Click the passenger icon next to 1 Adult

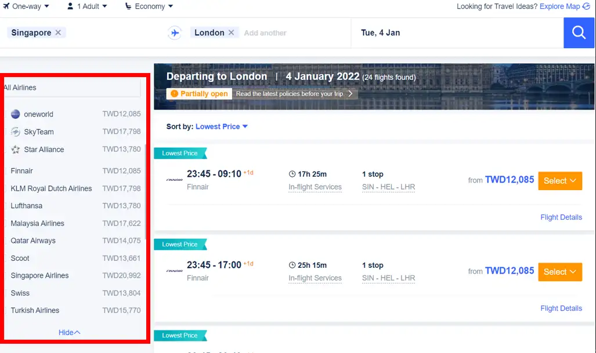[x=70, y=6]
